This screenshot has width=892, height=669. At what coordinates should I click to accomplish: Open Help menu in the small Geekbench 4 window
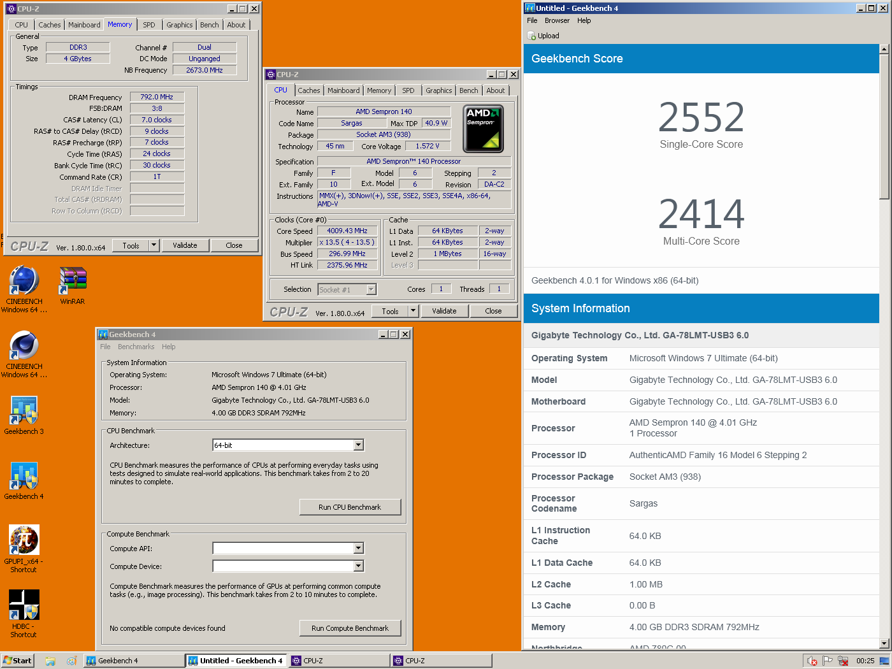tap(168, 347)
